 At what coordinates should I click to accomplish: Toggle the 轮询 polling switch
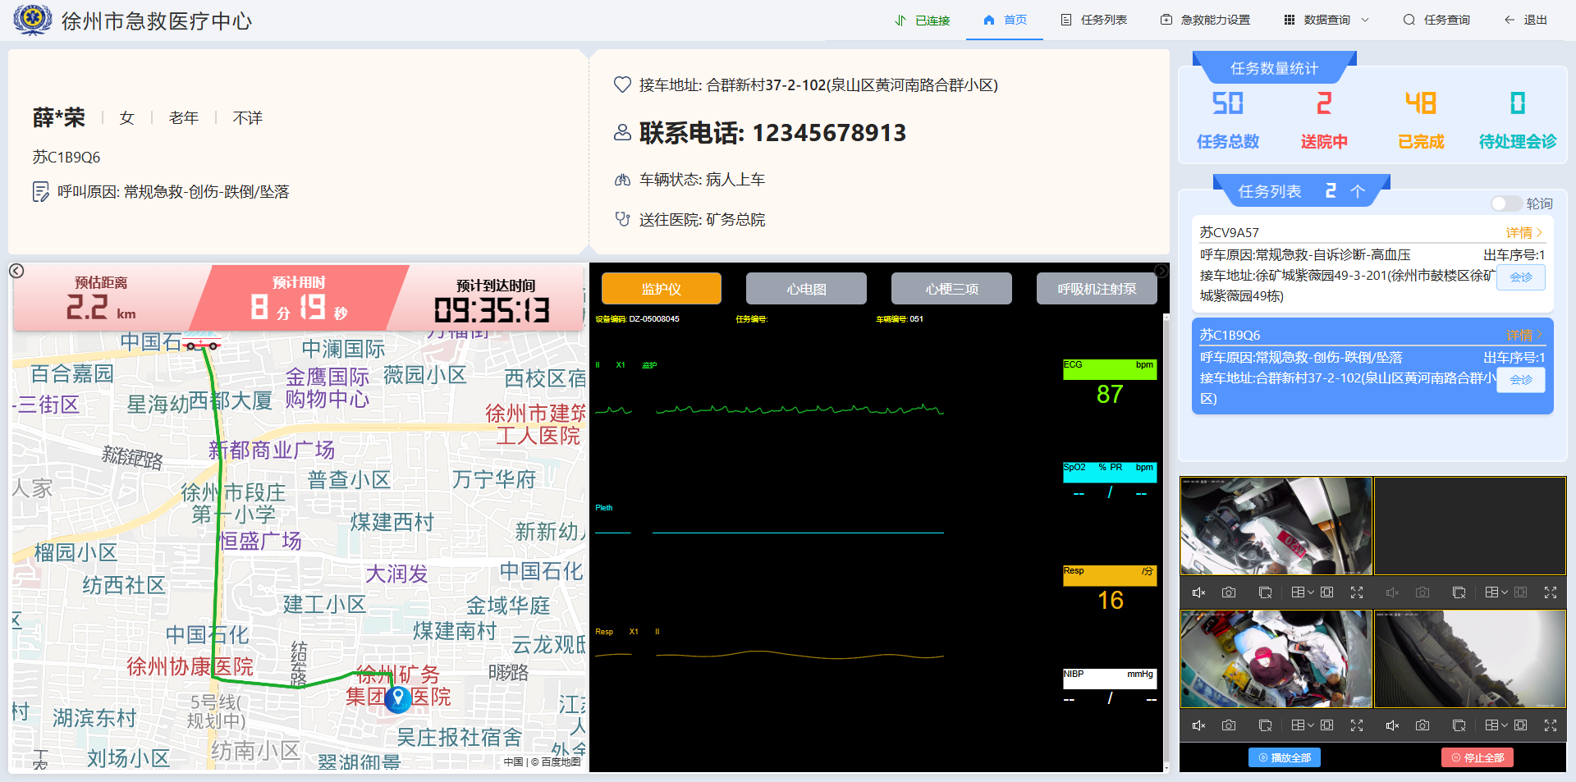tap(1505, 204)
